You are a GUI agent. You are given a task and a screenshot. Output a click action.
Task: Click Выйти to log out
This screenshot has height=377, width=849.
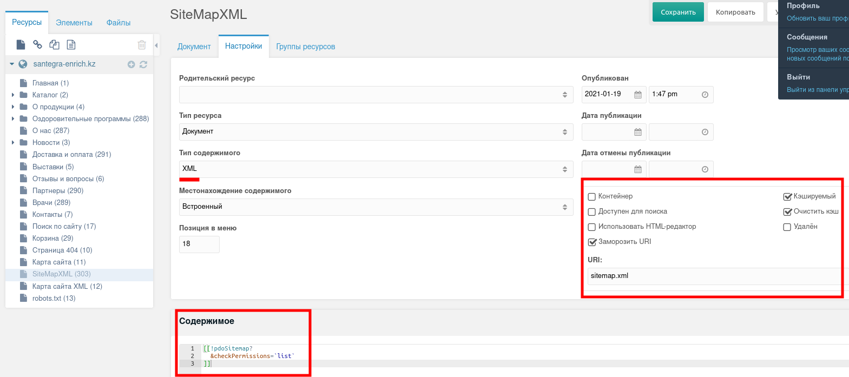(x=798, y=77)
